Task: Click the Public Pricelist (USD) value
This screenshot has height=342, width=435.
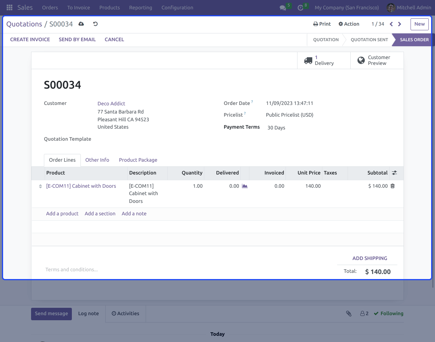Action: [x=290, y=115]
